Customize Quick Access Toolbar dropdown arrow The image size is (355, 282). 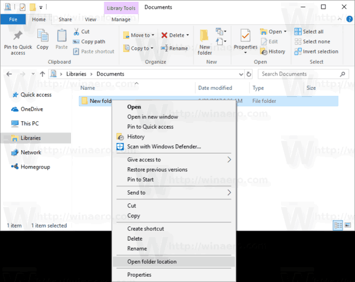tap(41, 8)
